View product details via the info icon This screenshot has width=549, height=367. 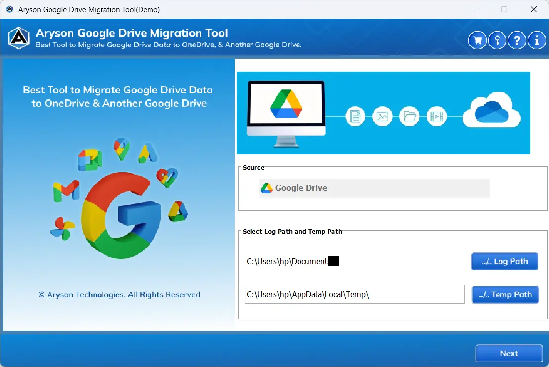click(537, 40)
